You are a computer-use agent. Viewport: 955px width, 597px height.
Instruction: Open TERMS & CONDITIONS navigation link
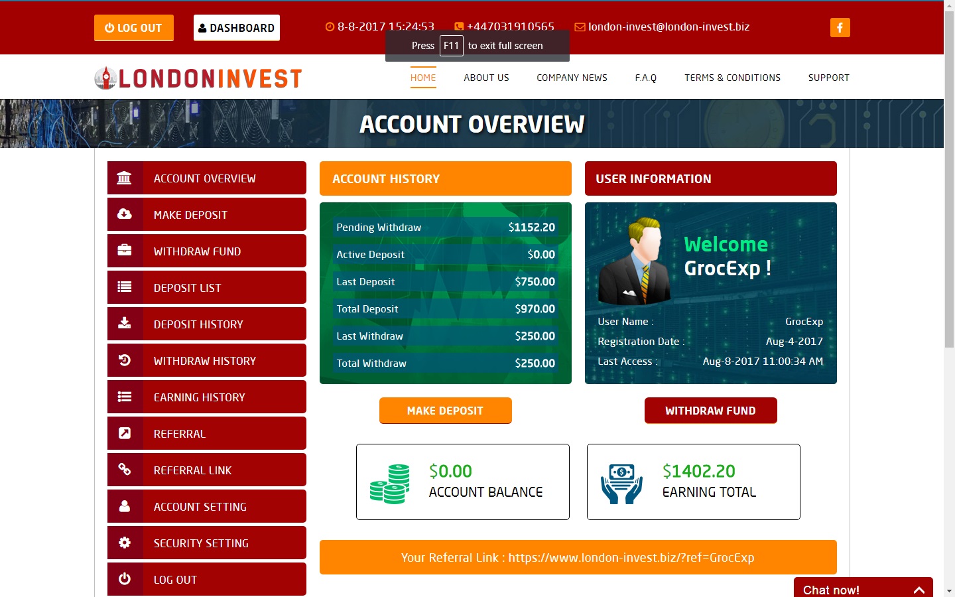[x=732, y=78]
